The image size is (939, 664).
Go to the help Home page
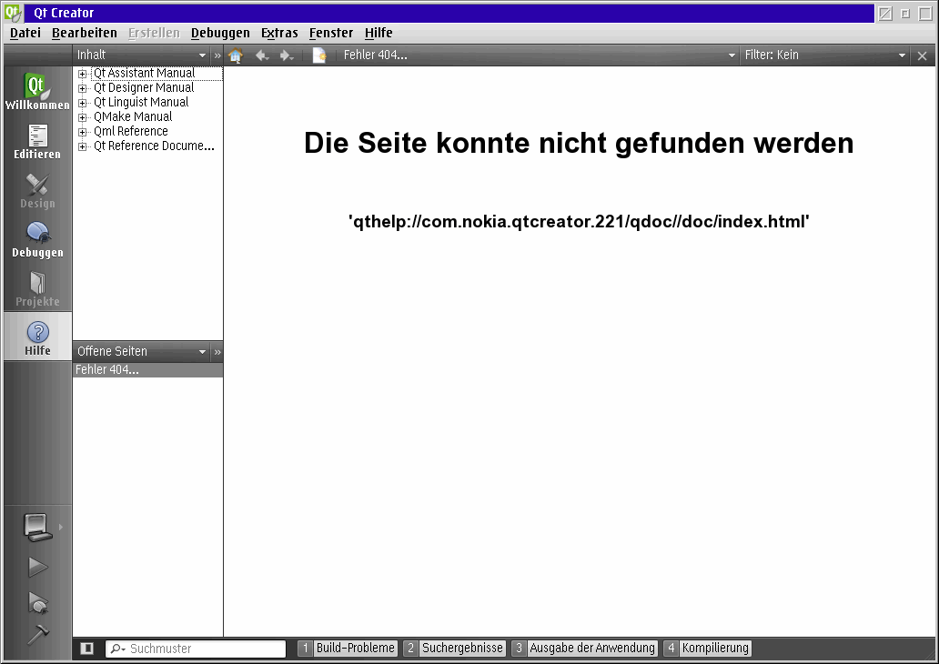236,55
